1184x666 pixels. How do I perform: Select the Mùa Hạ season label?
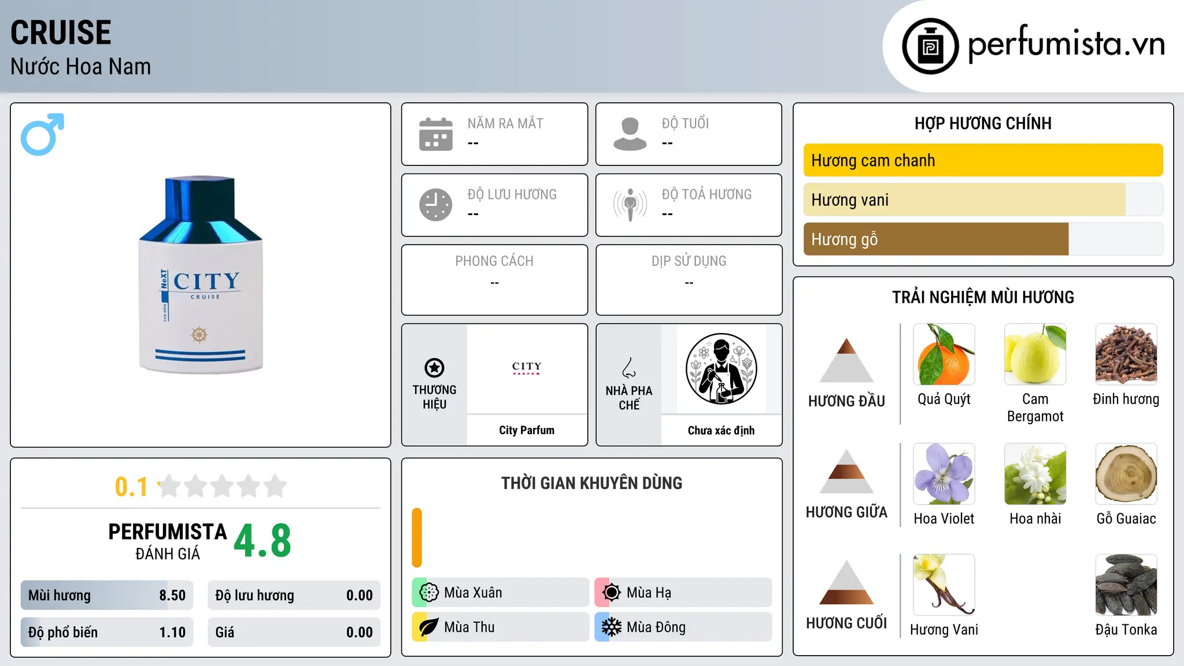click(649, 593)
